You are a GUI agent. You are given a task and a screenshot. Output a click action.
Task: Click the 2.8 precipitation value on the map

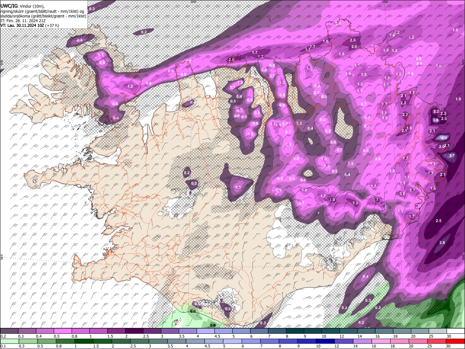pos(442,242)
